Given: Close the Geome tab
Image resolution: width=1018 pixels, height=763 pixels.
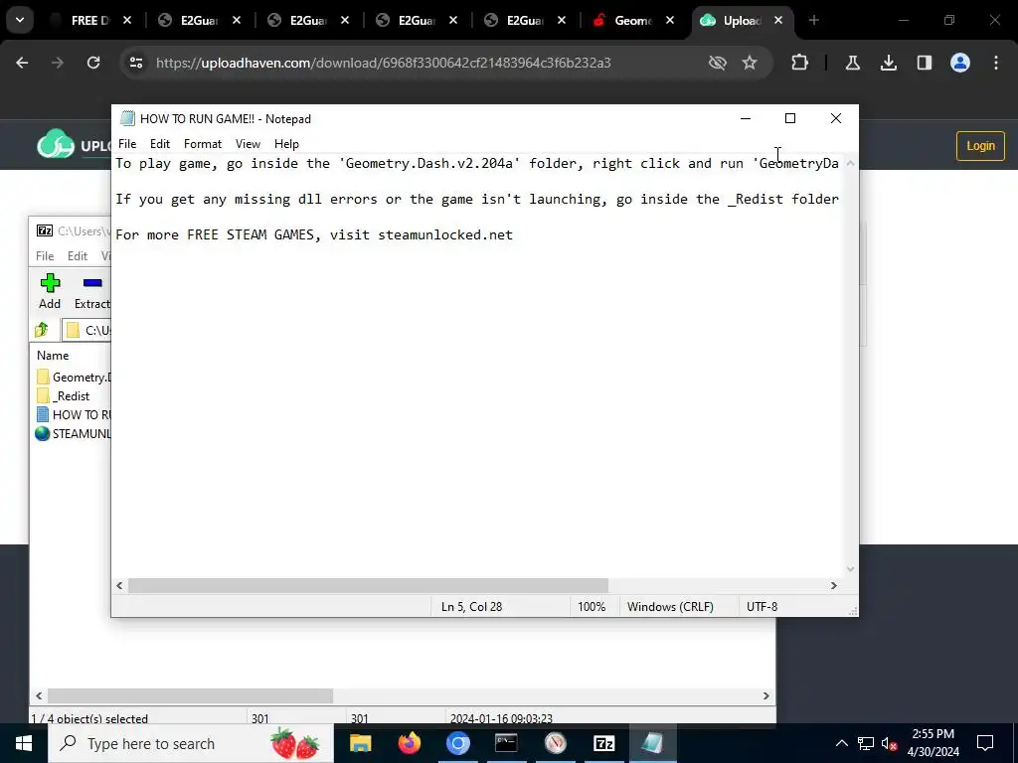Looking at the screenshot, I should pos(670,20).
